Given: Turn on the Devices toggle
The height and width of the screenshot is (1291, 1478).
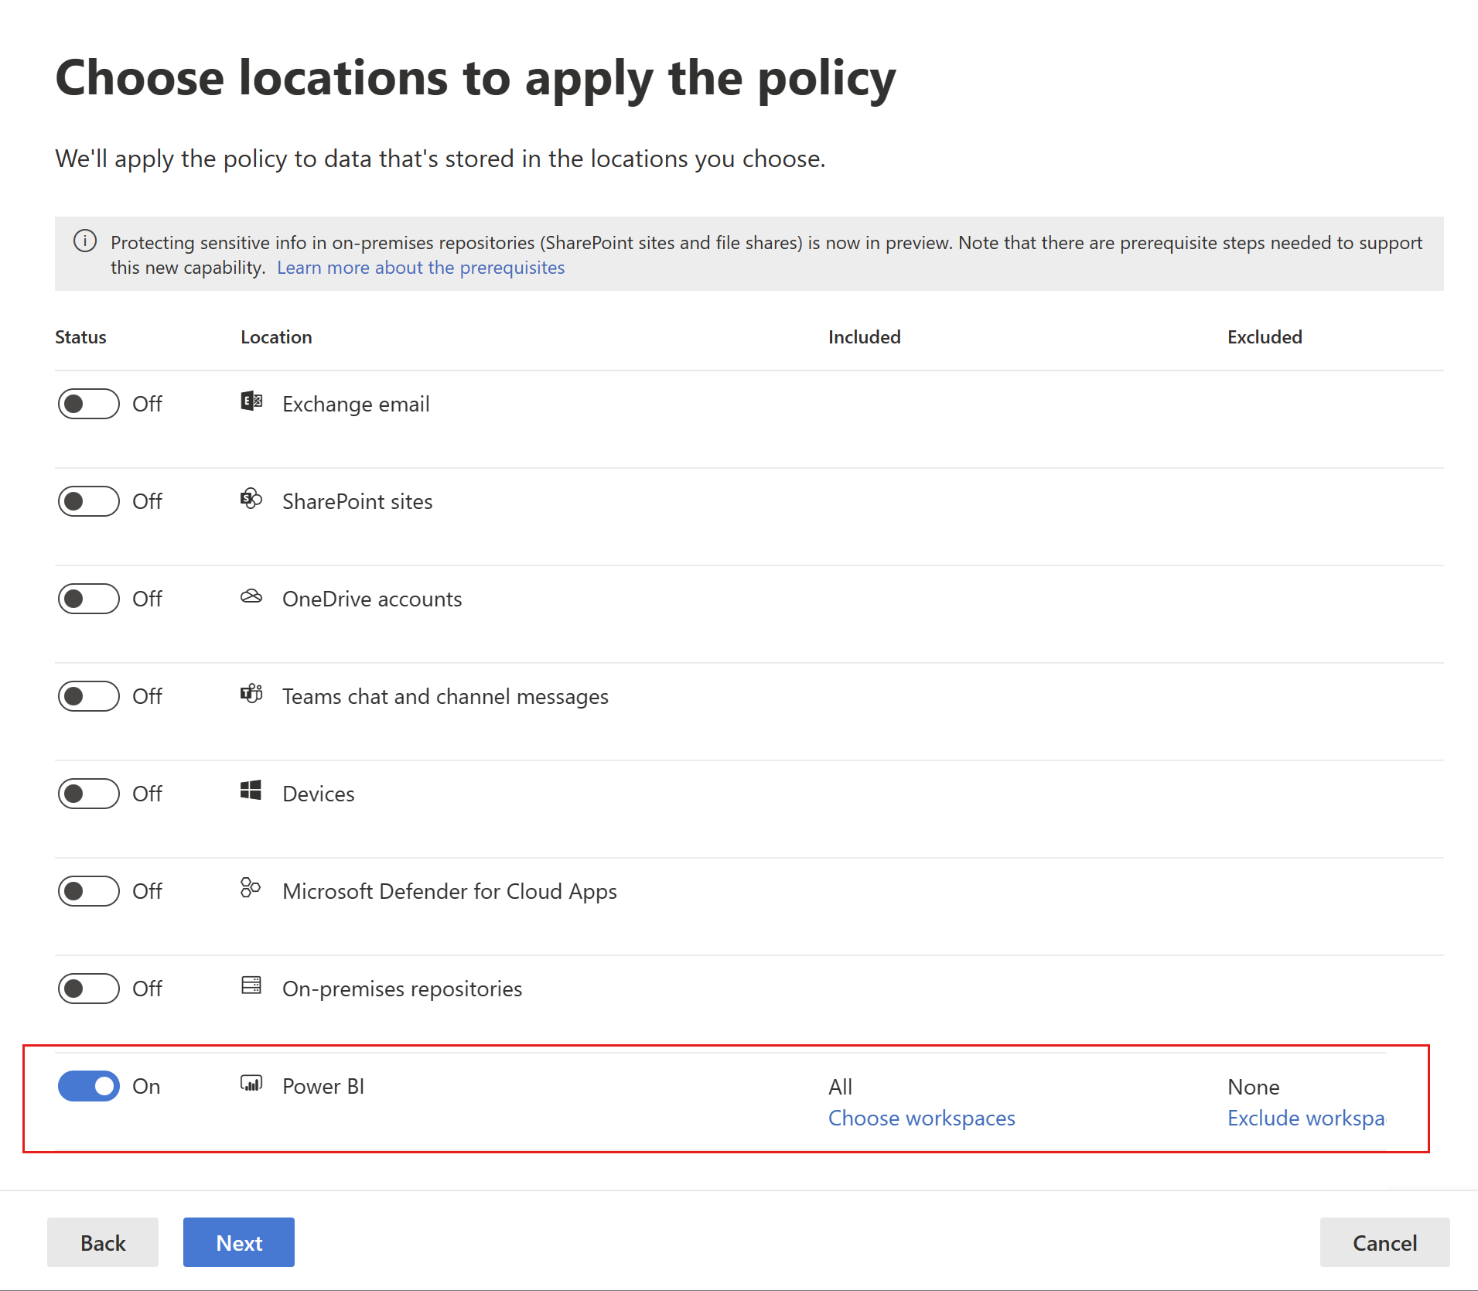Looking at the screenshot, I should point(89,794).
